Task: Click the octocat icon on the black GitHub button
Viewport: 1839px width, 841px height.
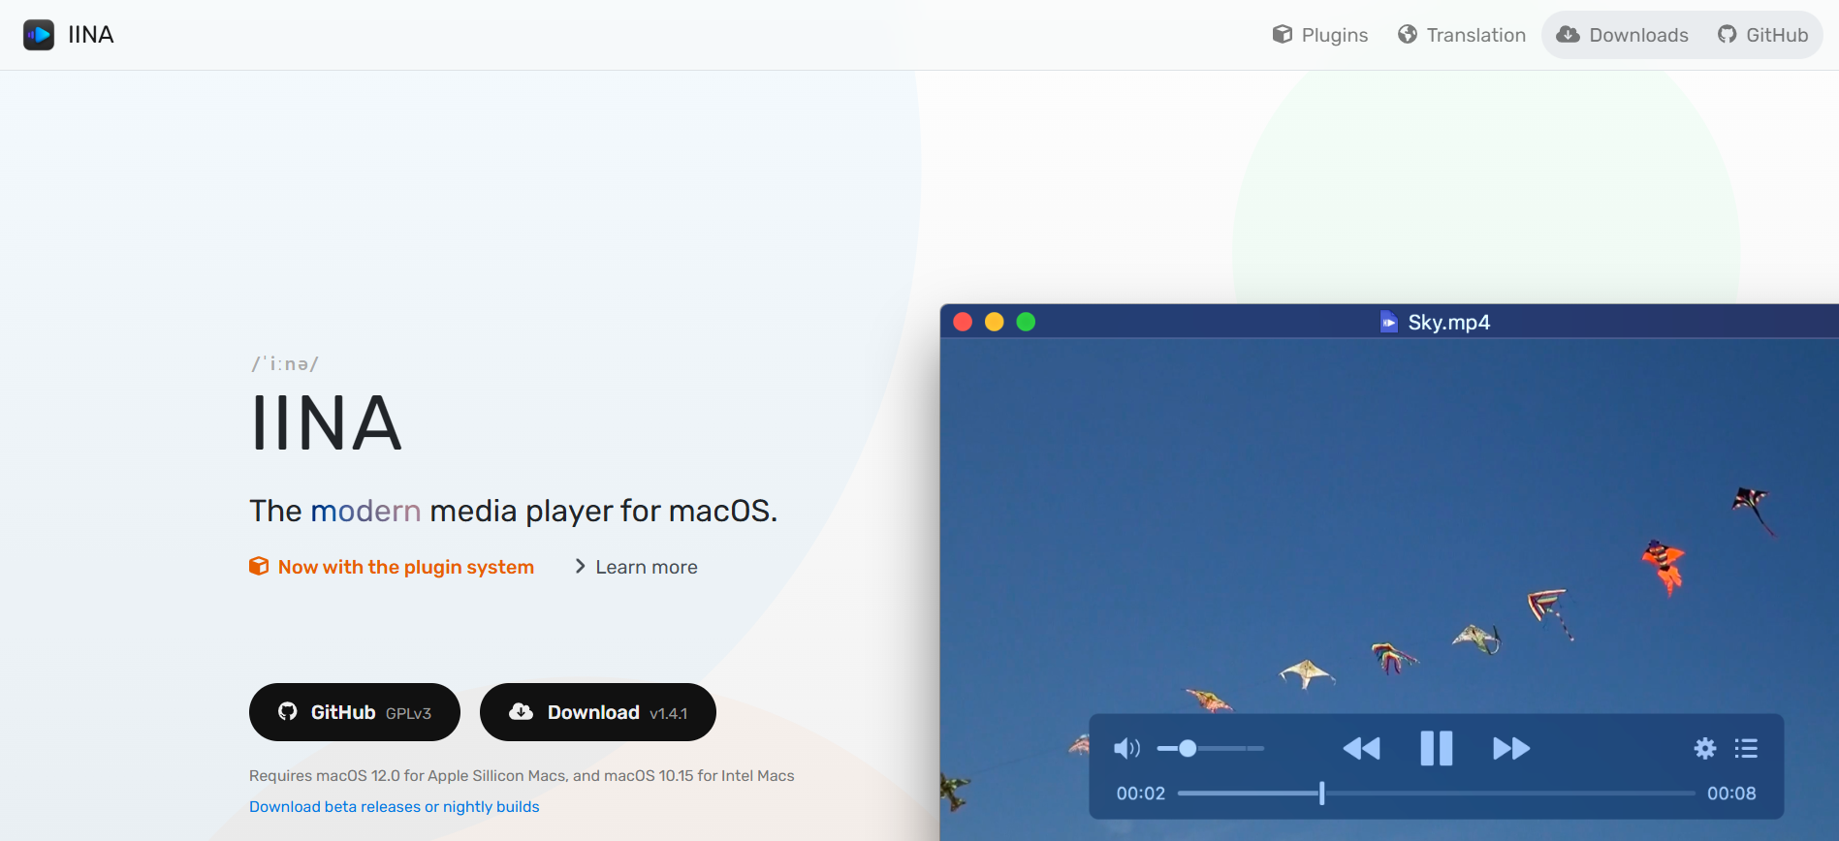Action: click(288, 711)
